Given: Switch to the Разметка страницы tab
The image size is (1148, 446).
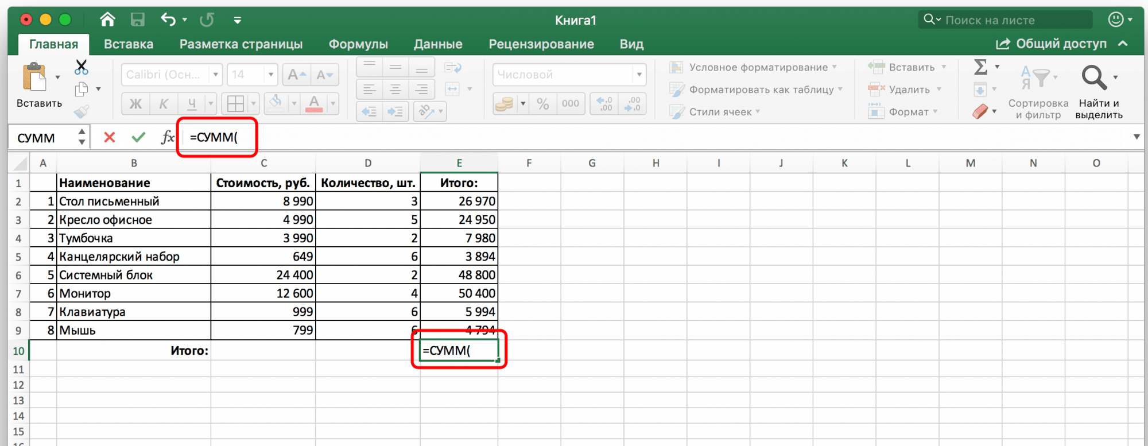Looking at the screenshot, I should (241, 44).
